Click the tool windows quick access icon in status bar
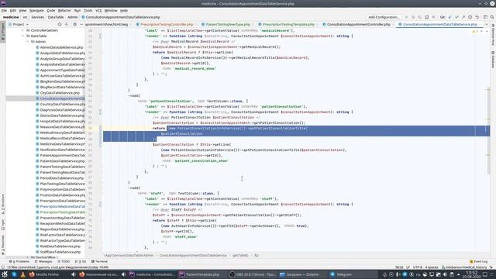 (3, 267)
